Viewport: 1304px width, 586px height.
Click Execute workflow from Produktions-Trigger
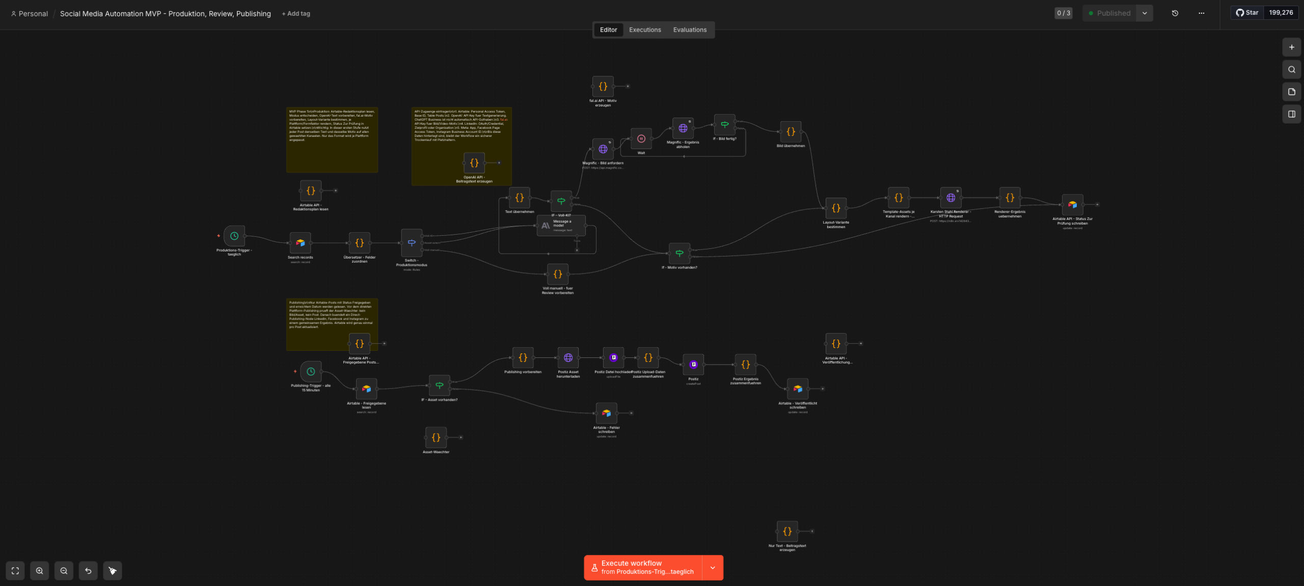[x=643, y=568]
